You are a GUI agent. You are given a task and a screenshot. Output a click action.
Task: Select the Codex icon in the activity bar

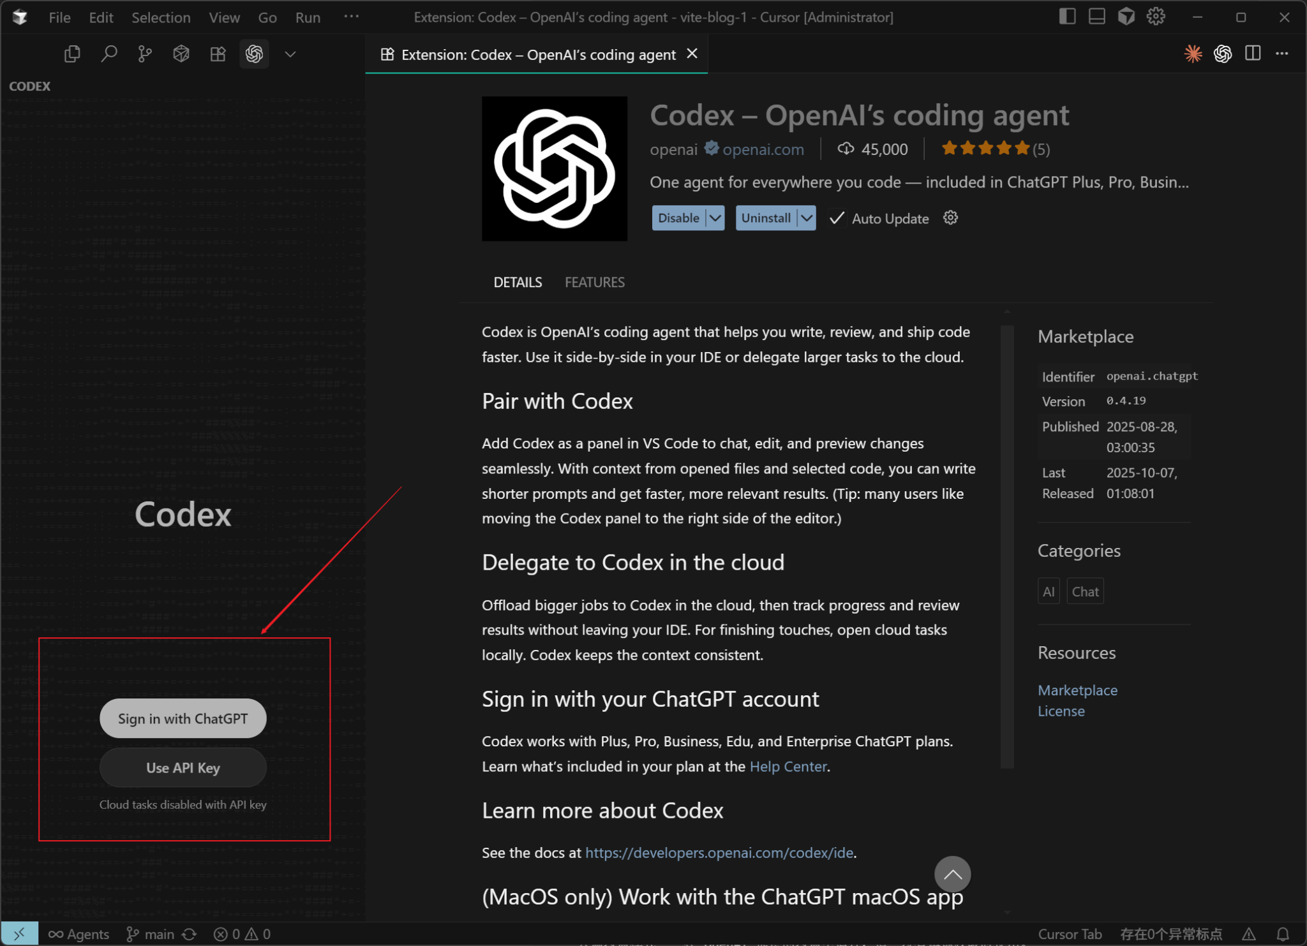[254, 54]
